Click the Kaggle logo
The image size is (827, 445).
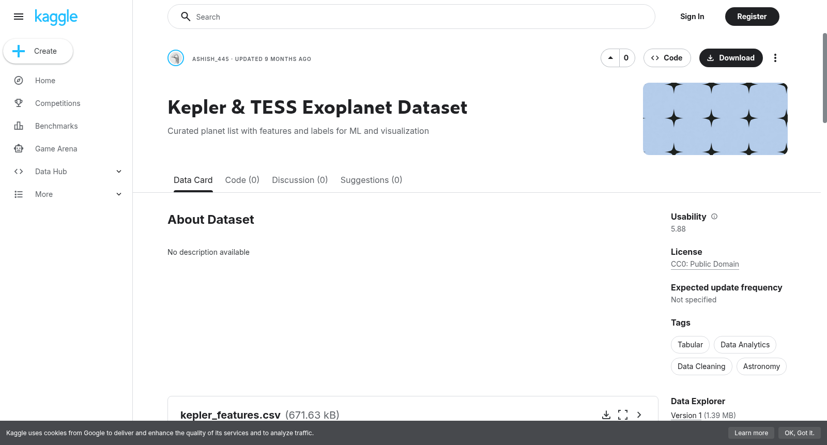[x=56, y=17]
